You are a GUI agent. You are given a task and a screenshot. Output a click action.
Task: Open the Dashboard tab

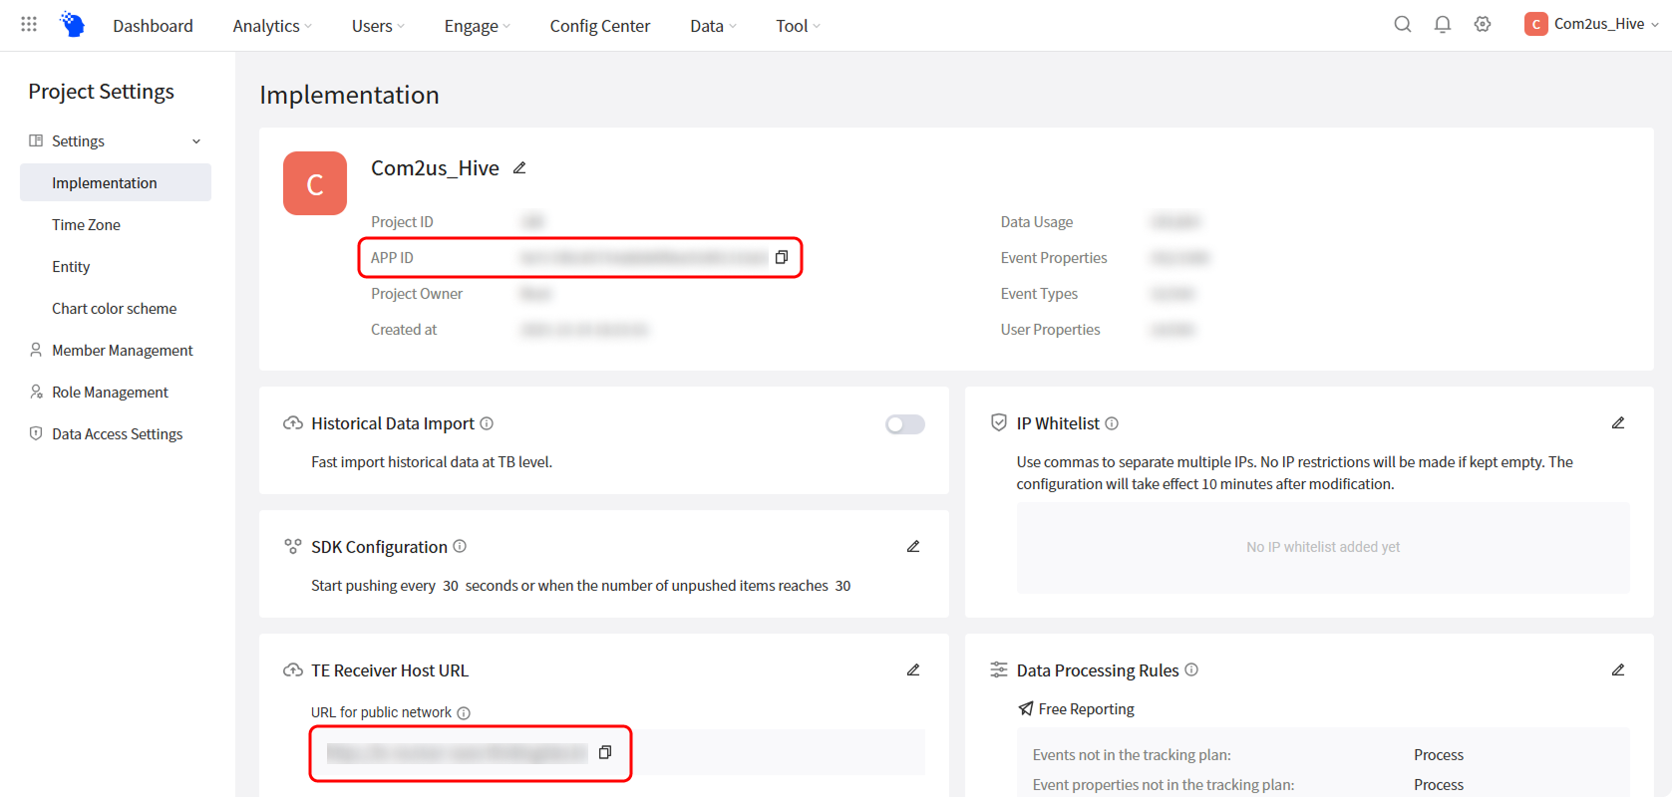pos(153,26)
